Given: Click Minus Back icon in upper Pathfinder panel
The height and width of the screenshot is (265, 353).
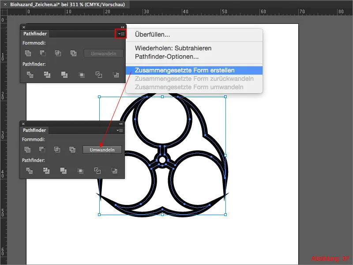Looking at the screenshot, I should pos(116,74).
